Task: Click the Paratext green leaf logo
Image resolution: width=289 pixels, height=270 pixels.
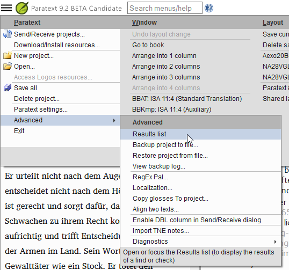Action: click(x=22, y=8)
